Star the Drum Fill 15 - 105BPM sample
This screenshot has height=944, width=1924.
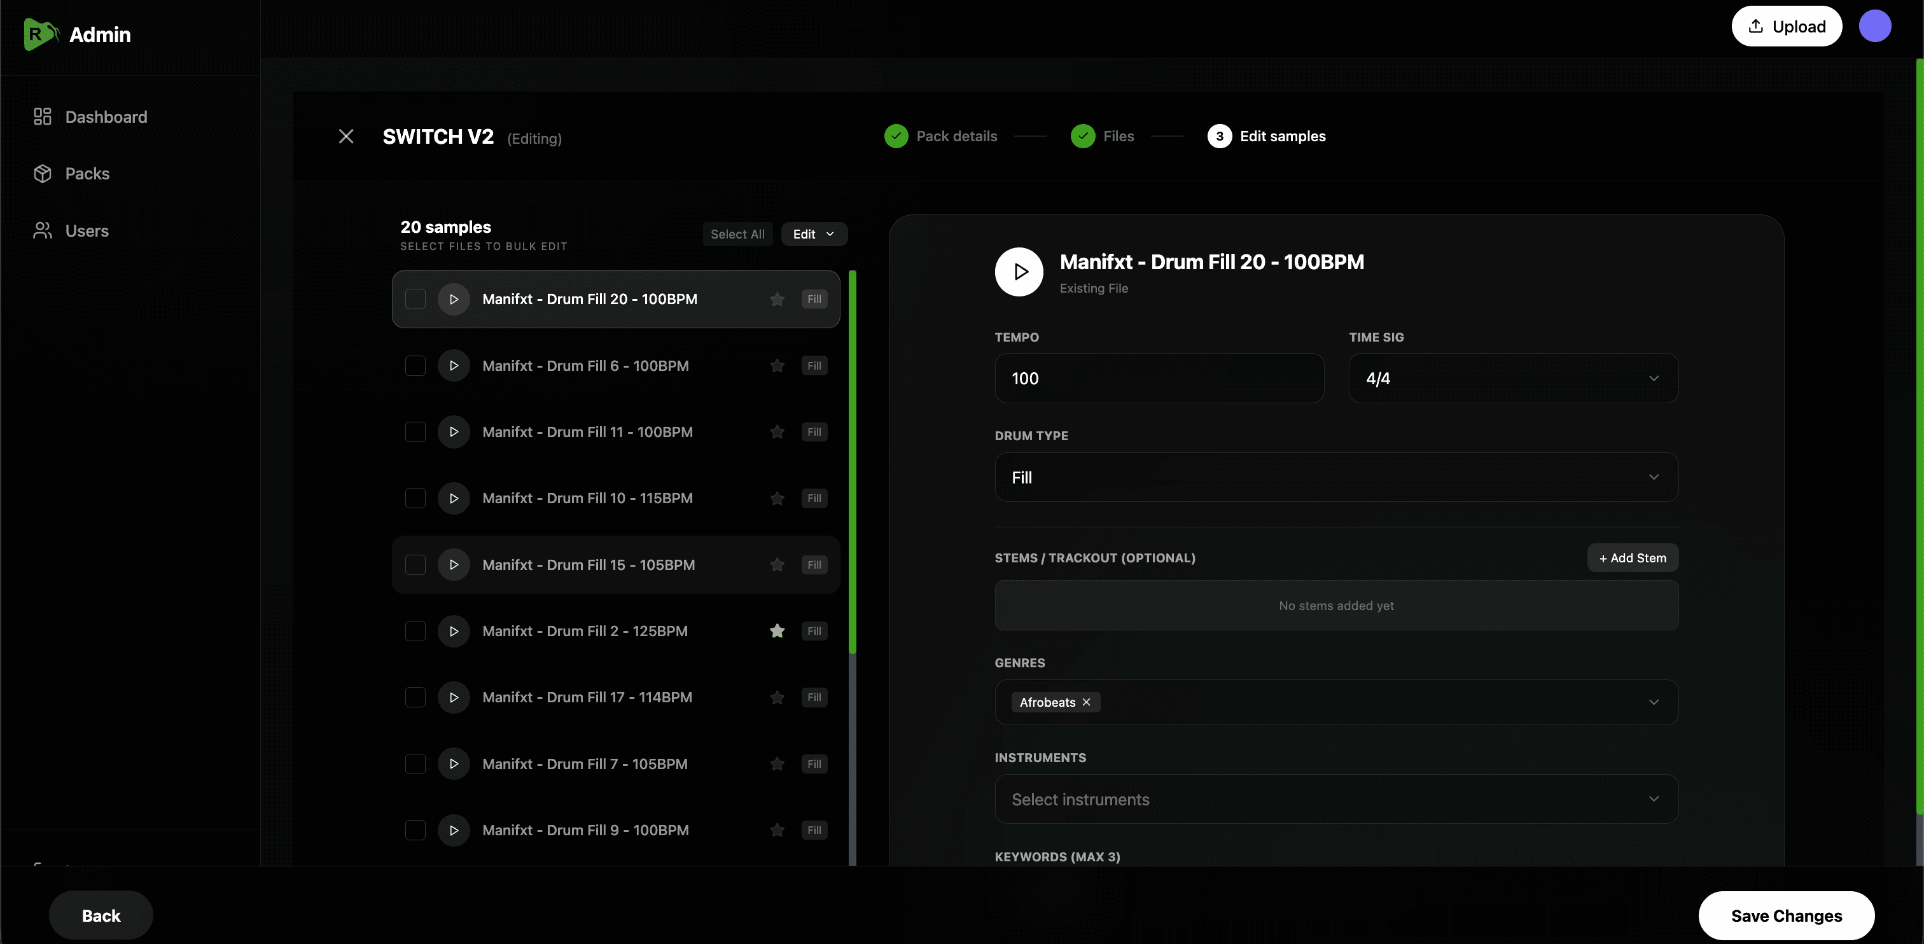click(777, 565)
